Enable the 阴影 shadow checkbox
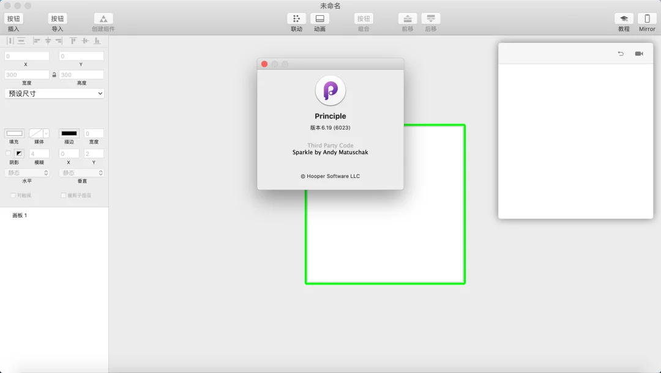 (x=9, y=153)
